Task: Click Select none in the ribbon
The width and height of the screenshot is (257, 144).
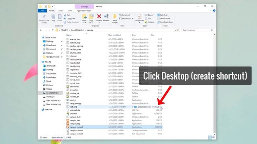Action: [163, 19]
